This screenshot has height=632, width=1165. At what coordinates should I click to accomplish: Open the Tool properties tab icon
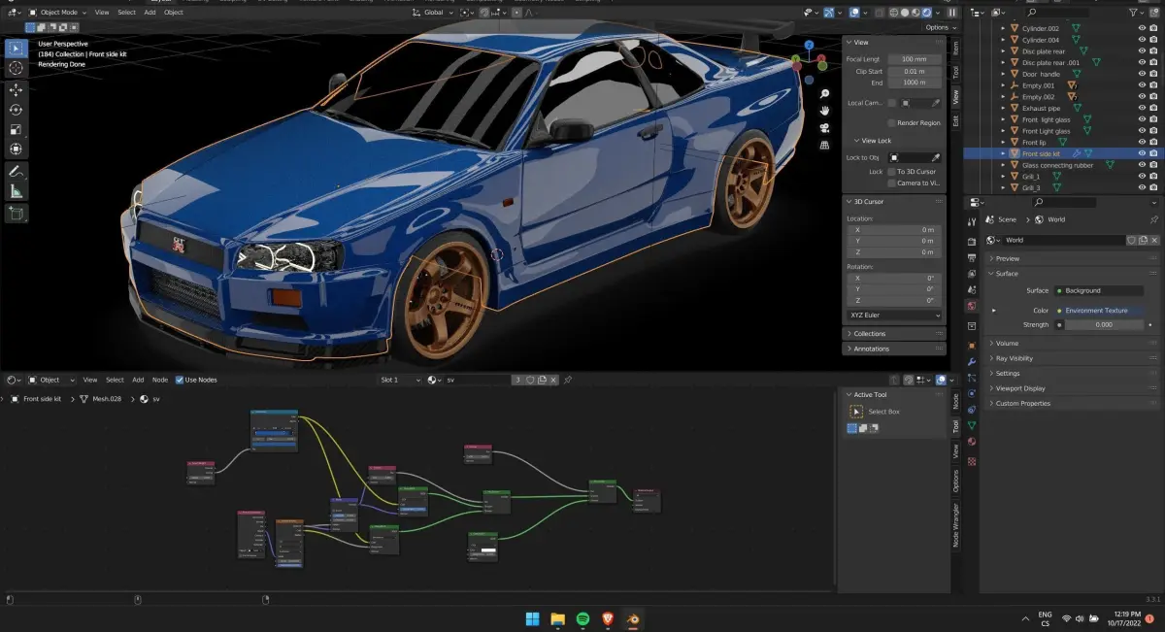[972, 222]
